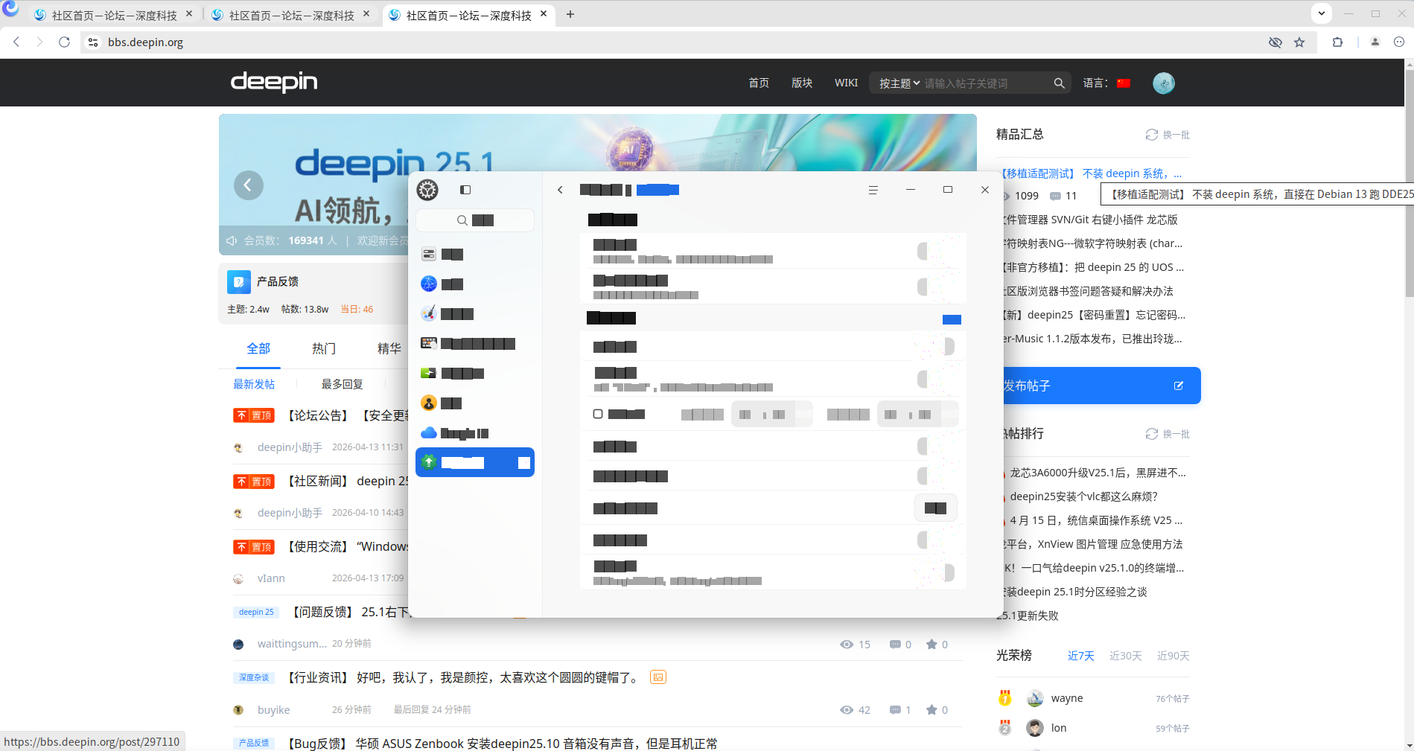Click the image icon after 【行业资讯】 post
Viewport: 1414px width, 751px height.
[658, 677]
